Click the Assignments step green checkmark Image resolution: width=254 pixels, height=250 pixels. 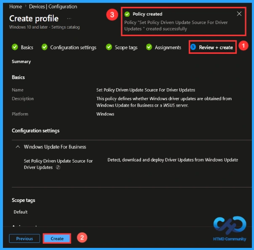[149, 47]
